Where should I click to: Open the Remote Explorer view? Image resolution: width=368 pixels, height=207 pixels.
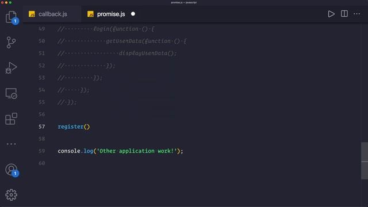coord(11,93)
